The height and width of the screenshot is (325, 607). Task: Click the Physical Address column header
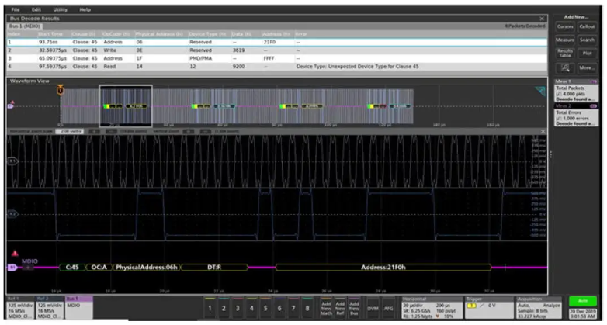tap(159, 34)
